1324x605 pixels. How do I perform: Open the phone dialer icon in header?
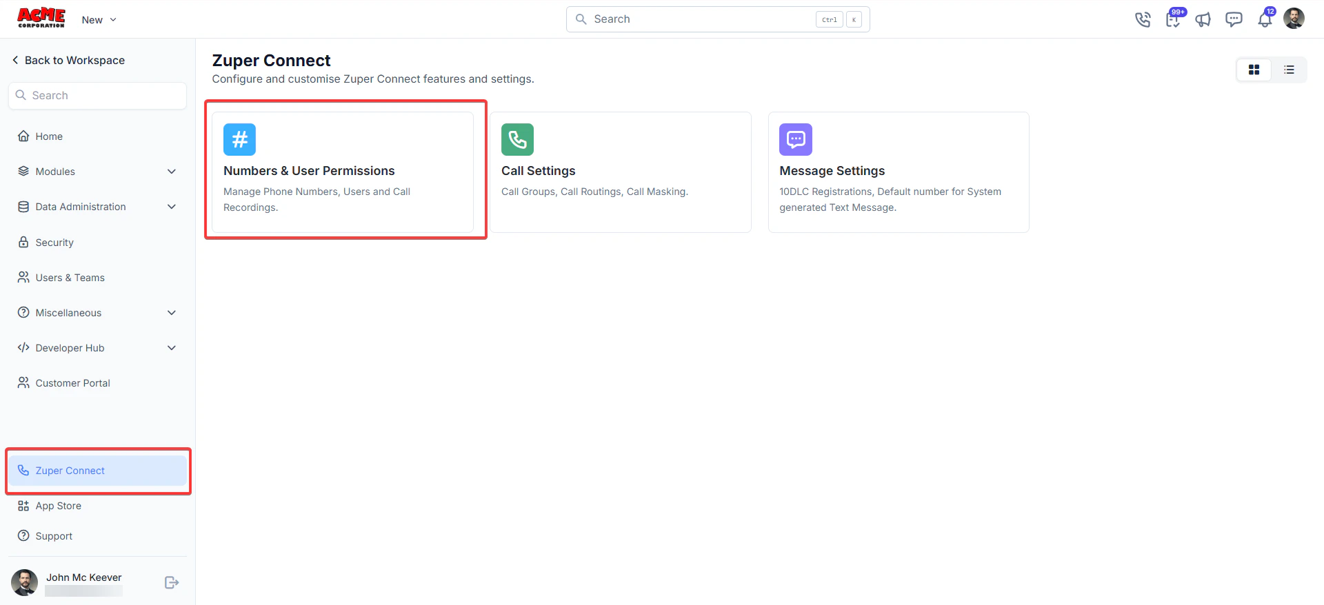[x=1143, y=19]
